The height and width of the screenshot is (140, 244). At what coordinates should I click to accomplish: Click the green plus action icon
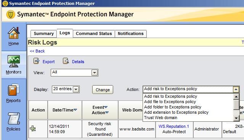[x=33, y=129]
